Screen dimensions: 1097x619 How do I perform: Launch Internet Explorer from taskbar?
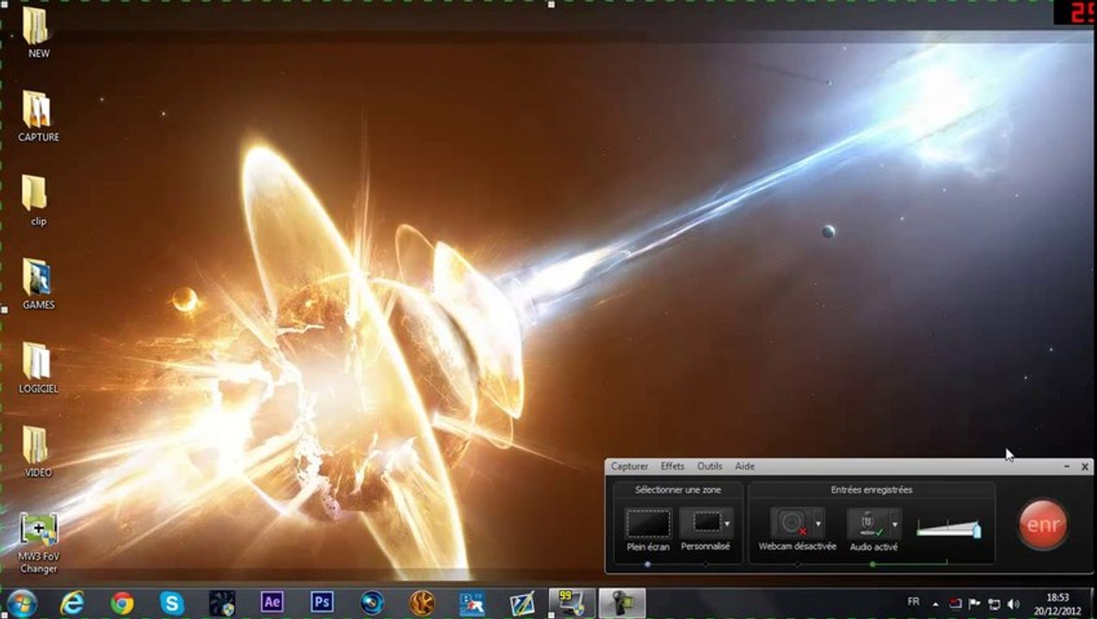point(71,603)
